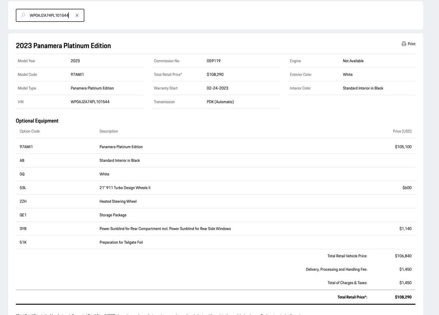The width and height of the screenshot is (439, 315).
Task: Click the Delivery, Processing and Handling Fee label
Action: pyautogui.click(x=336, y=269)
